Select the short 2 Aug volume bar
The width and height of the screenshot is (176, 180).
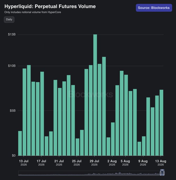pos(113,139)
